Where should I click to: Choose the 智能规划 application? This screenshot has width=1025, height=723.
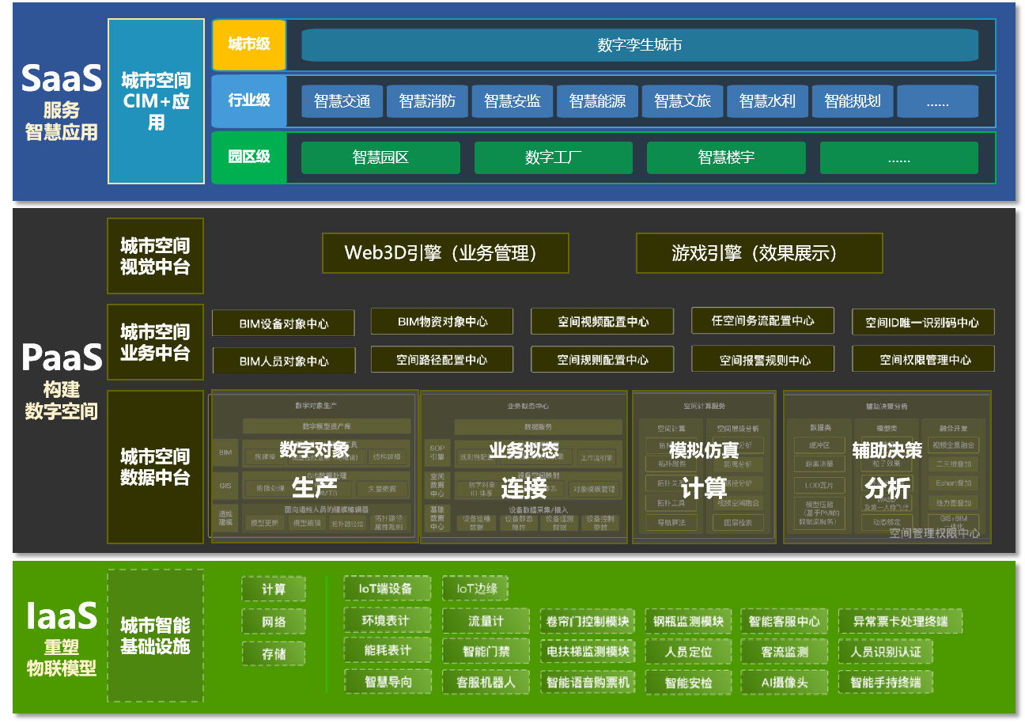pos(852,101)
